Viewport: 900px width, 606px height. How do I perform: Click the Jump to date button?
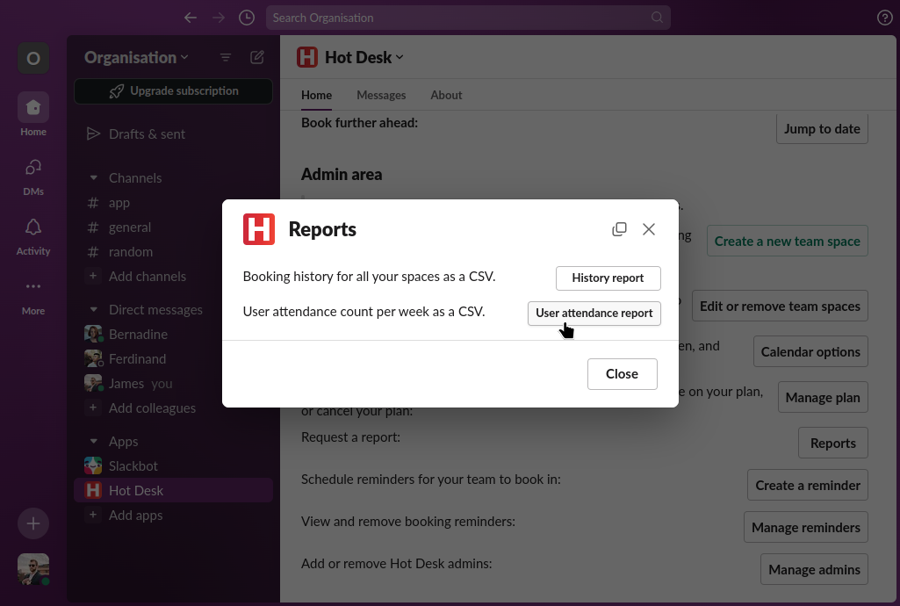(822, 128)
